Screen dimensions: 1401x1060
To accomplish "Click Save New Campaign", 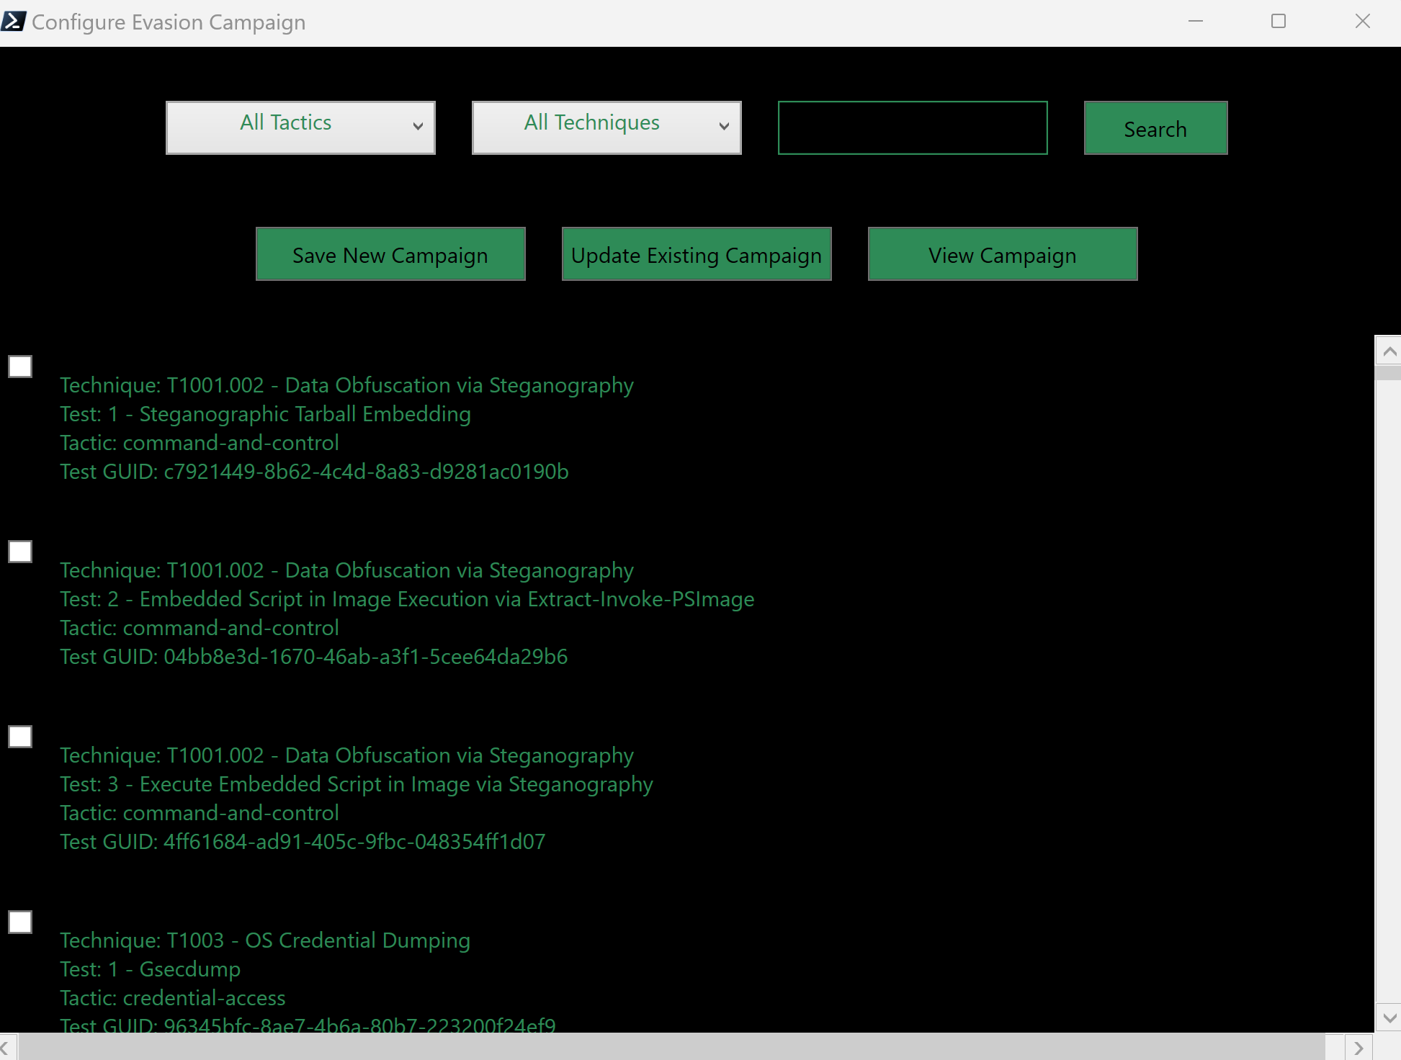I will click(390, 254).
